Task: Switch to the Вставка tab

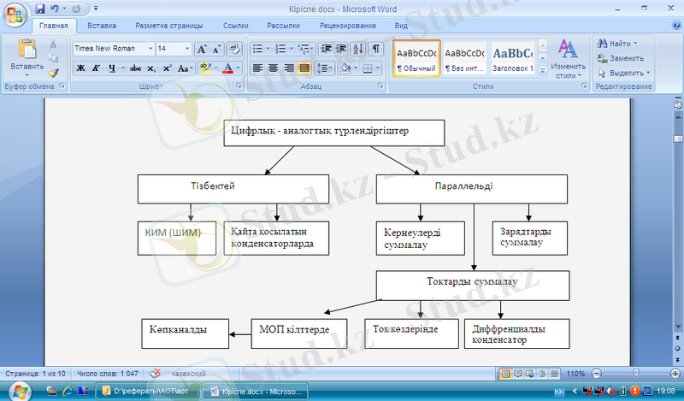Action: pos(102,27)
